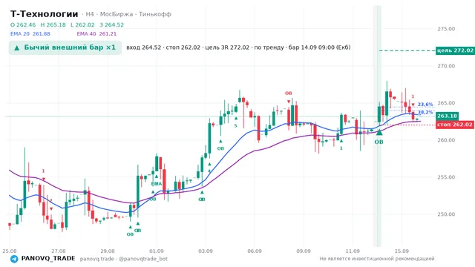475x267 pixels.
Task: Select the 11.09 date axis label
Action: tap(353, 251)
